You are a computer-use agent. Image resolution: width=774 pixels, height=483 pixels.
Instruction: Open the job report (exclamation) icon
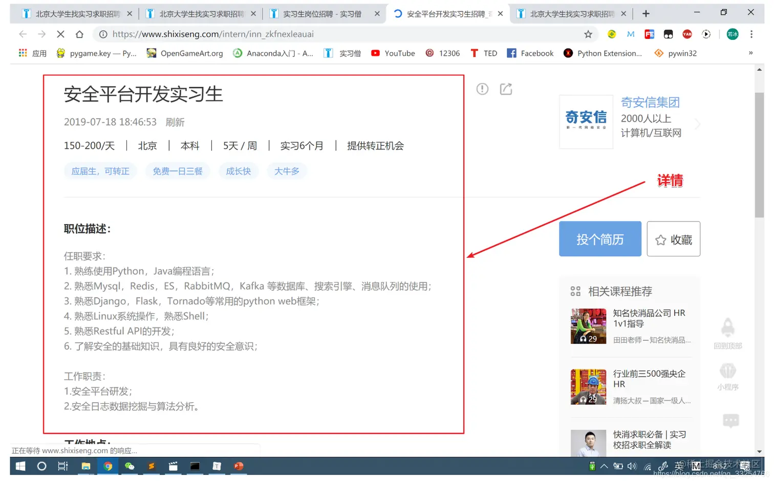[482, 89]
